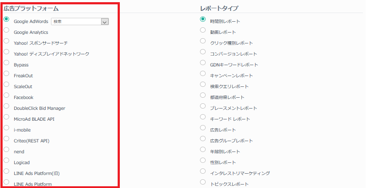The image size is (366, 188).
Task: Select MicroAd BLADE API radio button
Action: click(x=7, y=116)
